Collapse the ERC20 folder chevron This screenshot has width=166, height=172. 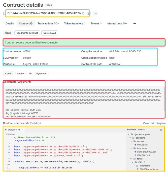[x=132, y=162]
